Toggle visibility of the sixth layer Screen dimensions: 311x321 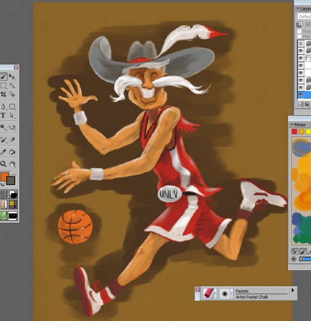(x=301, y=80)
